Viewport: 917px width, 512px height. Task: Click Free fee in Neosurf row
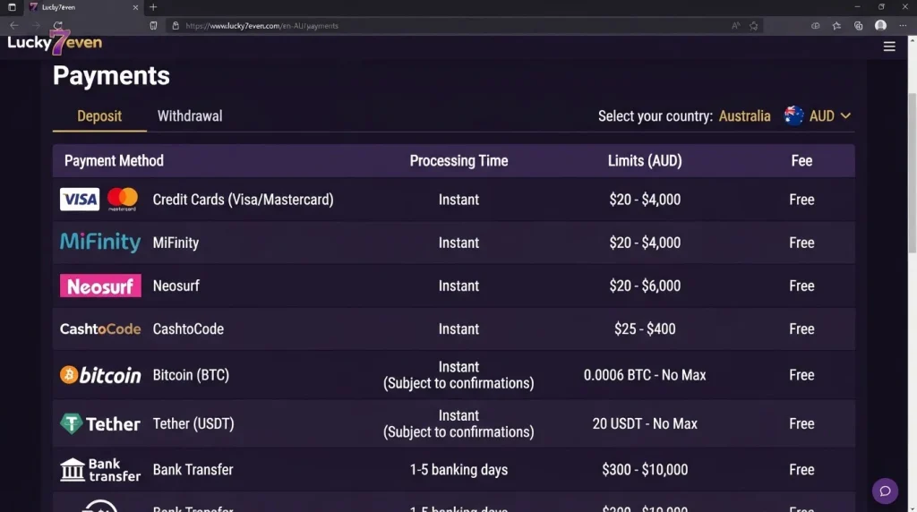[x=801, y=286]
